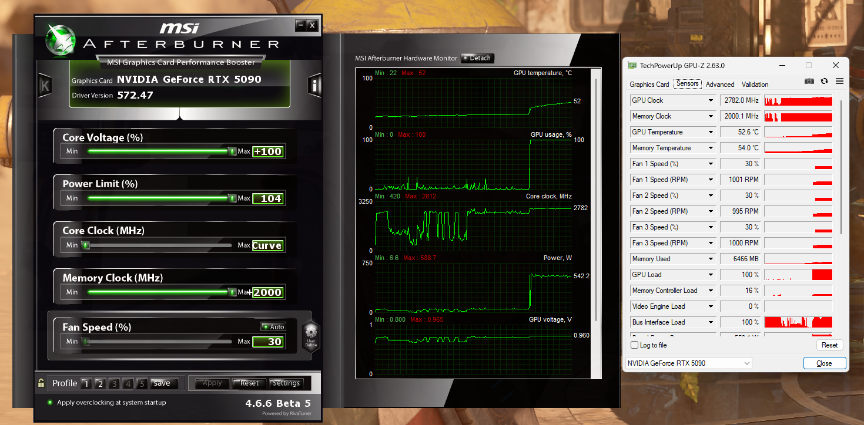This screenshot has height=425, width=864.
Task: Click the GPU Clock 2782.0 MHz value
Action: (x=740, y=100)
